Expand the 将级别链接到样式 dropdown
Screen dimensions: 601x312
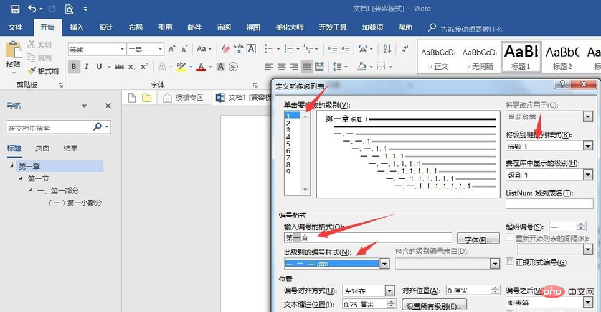587,145
